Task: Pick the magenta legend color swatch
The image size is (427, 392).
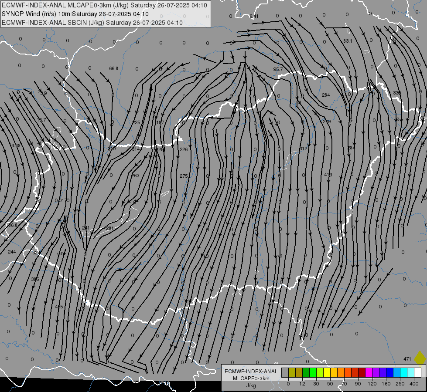Action: pyautogui.click(x=369, y=373)
